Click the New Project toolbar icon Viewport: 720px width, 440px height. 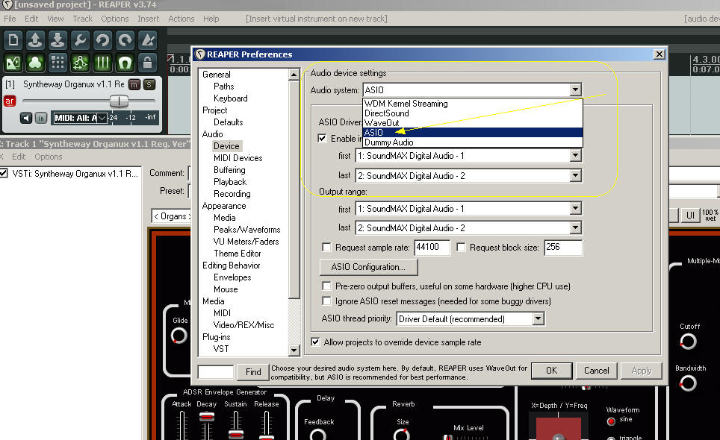click(13, 40)
